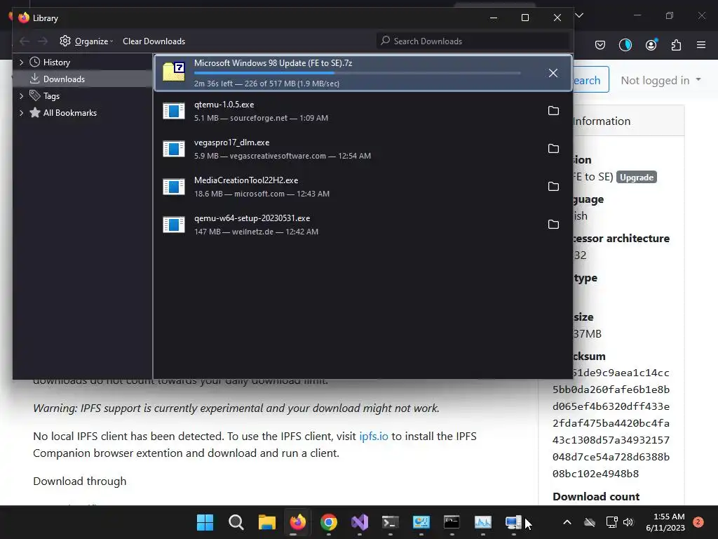Open the notification badge in the taskbar
The width and height of the screenshot is (718, 539).
698,522
